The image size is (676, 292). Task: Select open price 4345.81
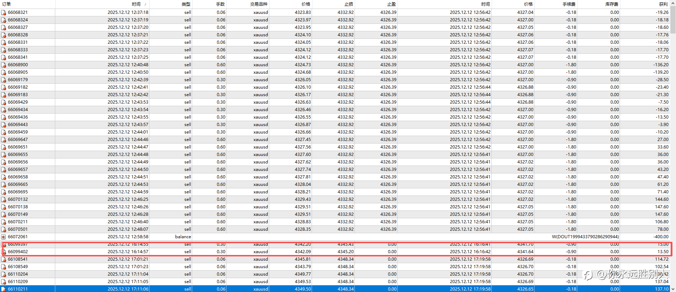[x=303, y=259]
